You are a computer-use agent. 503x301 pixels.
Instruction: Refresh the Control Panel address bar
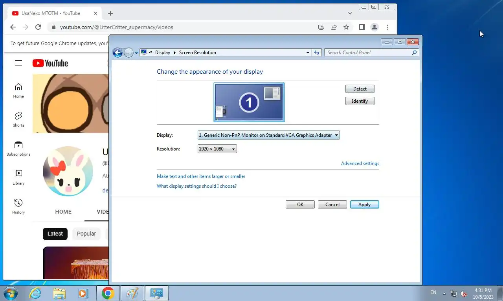(317, 53)
